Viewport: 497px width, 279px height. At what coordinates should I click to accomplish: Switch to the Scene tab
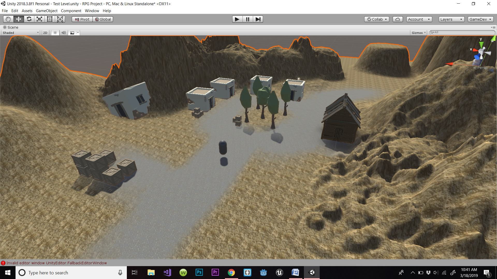(11, 27)
